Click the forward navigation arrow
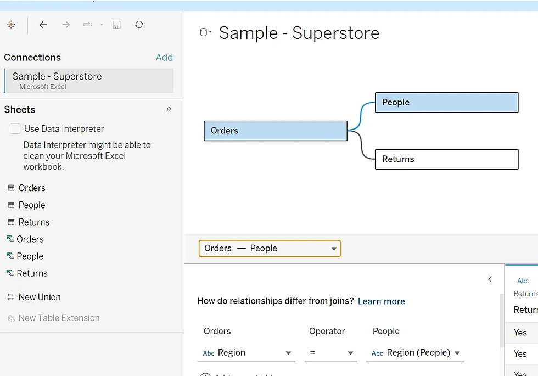Viewport: 538px width, 376px height. pos(65,25)
